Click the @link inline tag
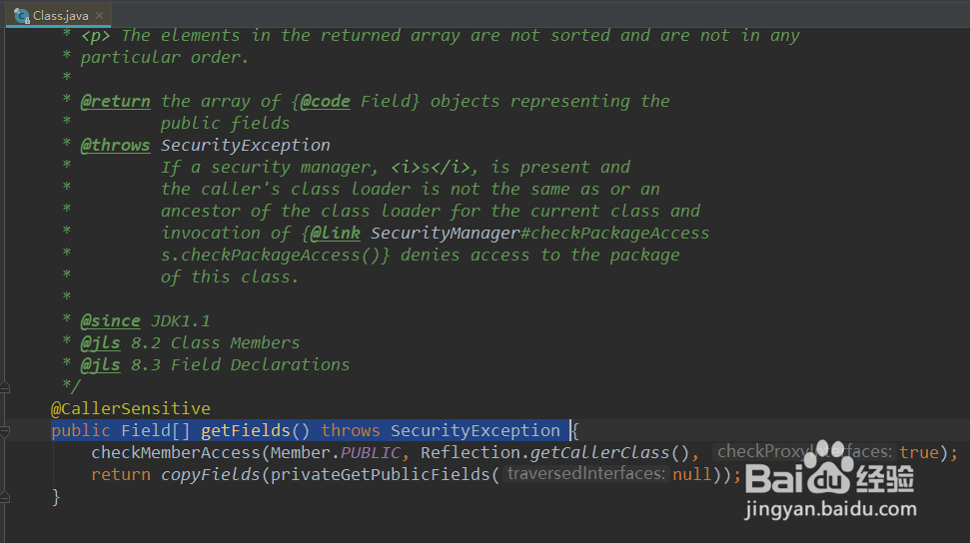This screenshot has width=970, height=543. pyautogui.click(x=336, y=234)
